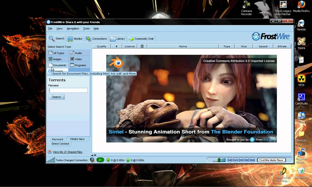312x187 pixels.
Task: Open the Help menu
Action: pos(96,29)
